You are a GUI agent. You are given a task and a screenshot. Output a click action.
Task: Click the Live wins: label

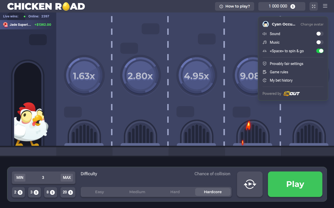pos(11,16)
